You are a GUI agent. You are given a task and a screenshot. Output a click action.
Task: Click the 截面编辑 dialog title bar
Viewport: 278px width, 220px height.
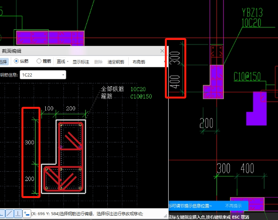click(x=83, y=51)
